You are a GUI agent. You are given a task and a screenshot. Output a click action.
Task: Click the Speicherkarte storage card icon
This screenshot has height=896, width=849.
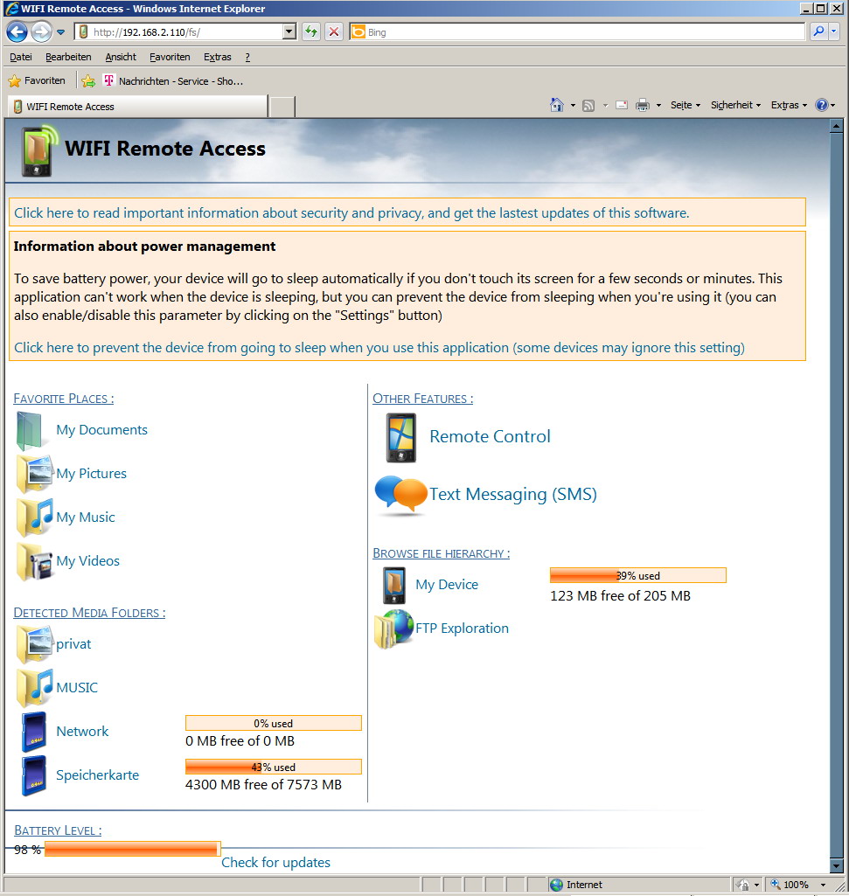click(34, 776)
